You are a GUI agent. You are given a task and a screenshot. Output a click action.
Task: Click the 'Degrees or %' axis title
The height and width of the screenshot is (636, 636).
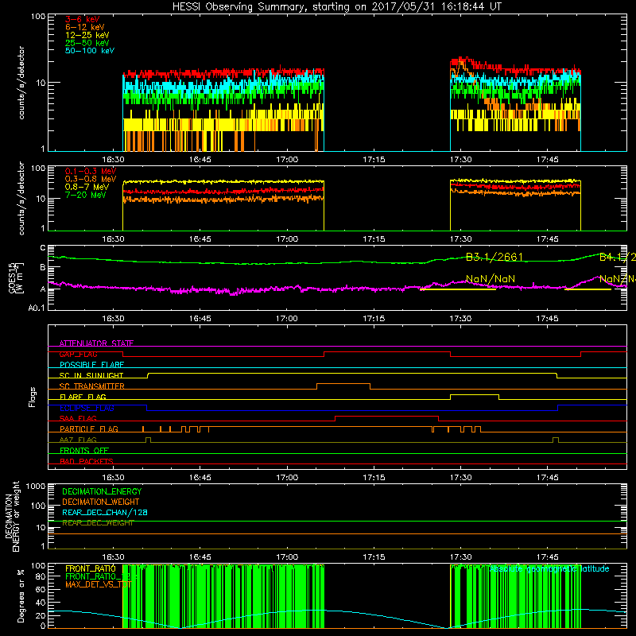(21, 595)
